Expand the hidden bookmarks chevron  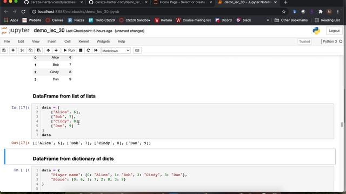[x=268, y=20]
